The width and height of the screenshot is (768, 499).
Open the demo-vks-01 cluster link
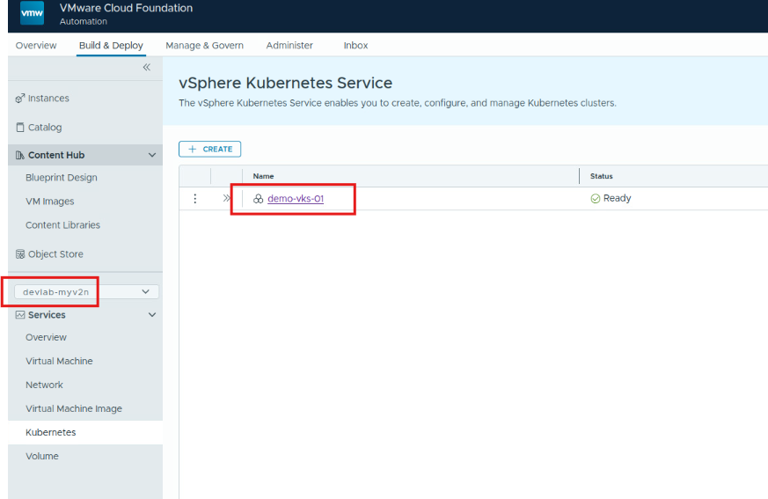(296, 199)
